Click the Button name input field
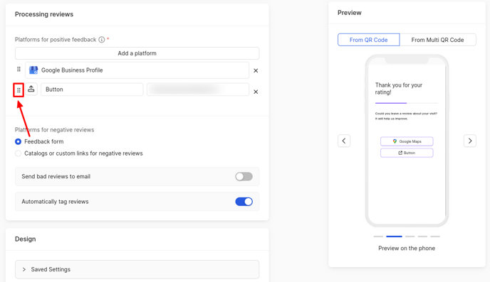This screenshot has width=490, height=282. [92, 90]
